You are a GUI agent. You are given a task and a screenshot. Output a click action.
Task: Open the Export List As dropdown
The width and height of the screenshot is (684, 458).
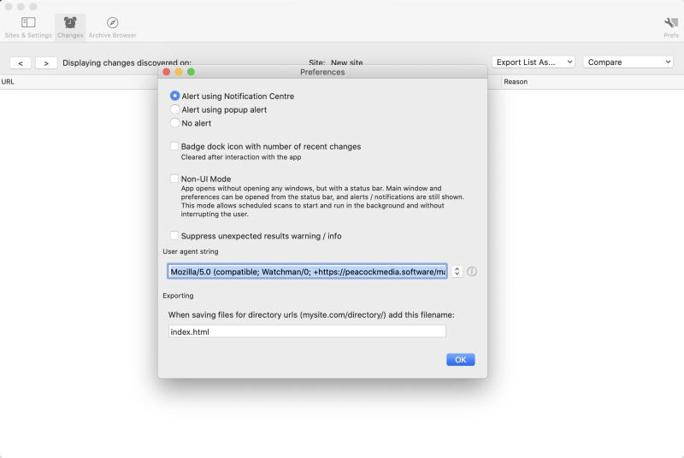pyautogui.click(x=533, y=62)
